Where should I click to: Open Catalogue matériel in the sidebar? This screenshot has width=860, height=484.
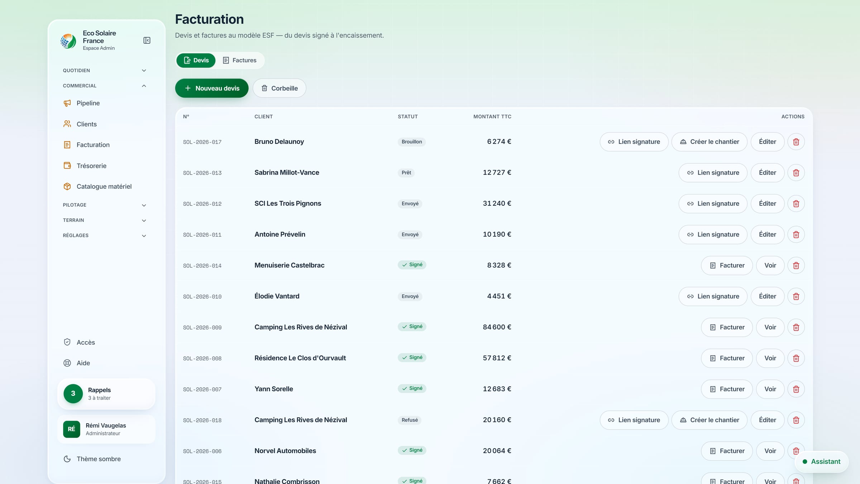pyautogui.click(x=105, y=186)
